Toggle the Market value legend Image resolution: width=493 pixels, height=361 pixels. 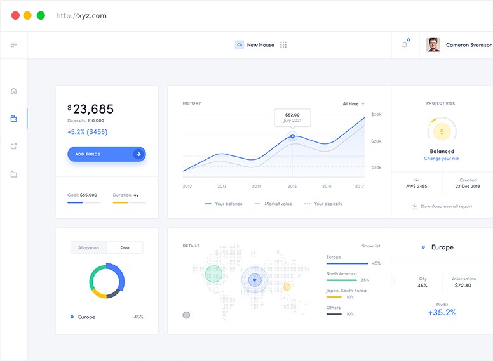coord(273,204)
